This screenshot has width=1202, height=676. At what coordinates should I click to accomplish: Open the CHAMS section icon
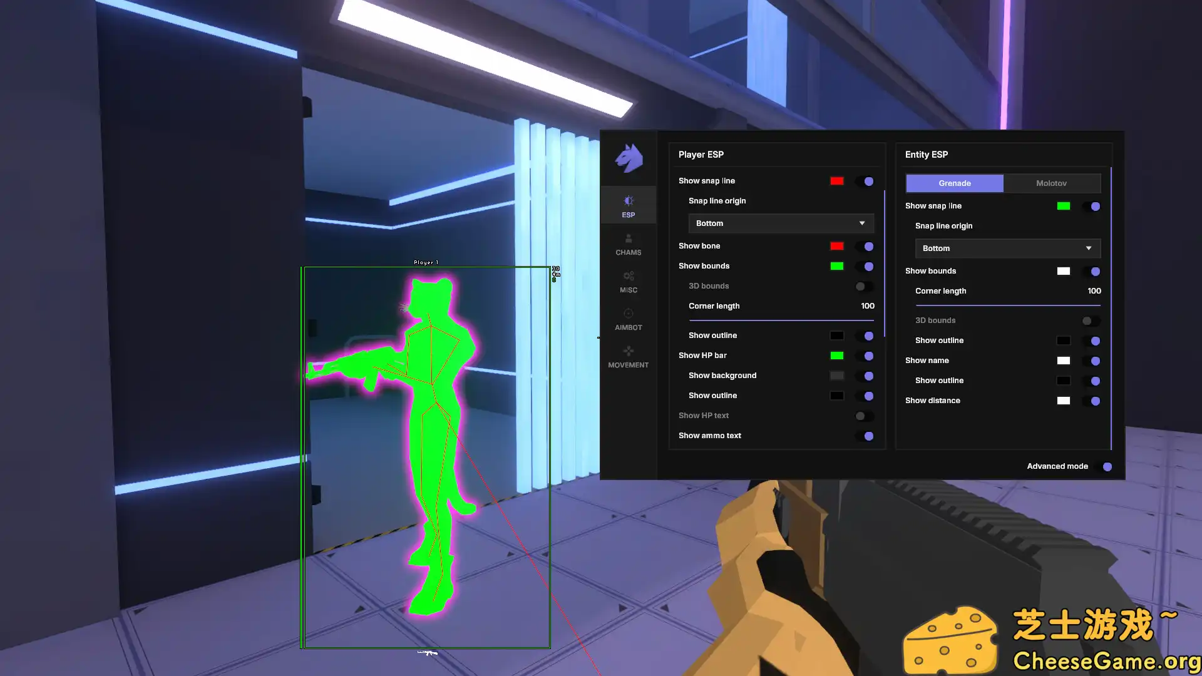click(x=629, y=239)
